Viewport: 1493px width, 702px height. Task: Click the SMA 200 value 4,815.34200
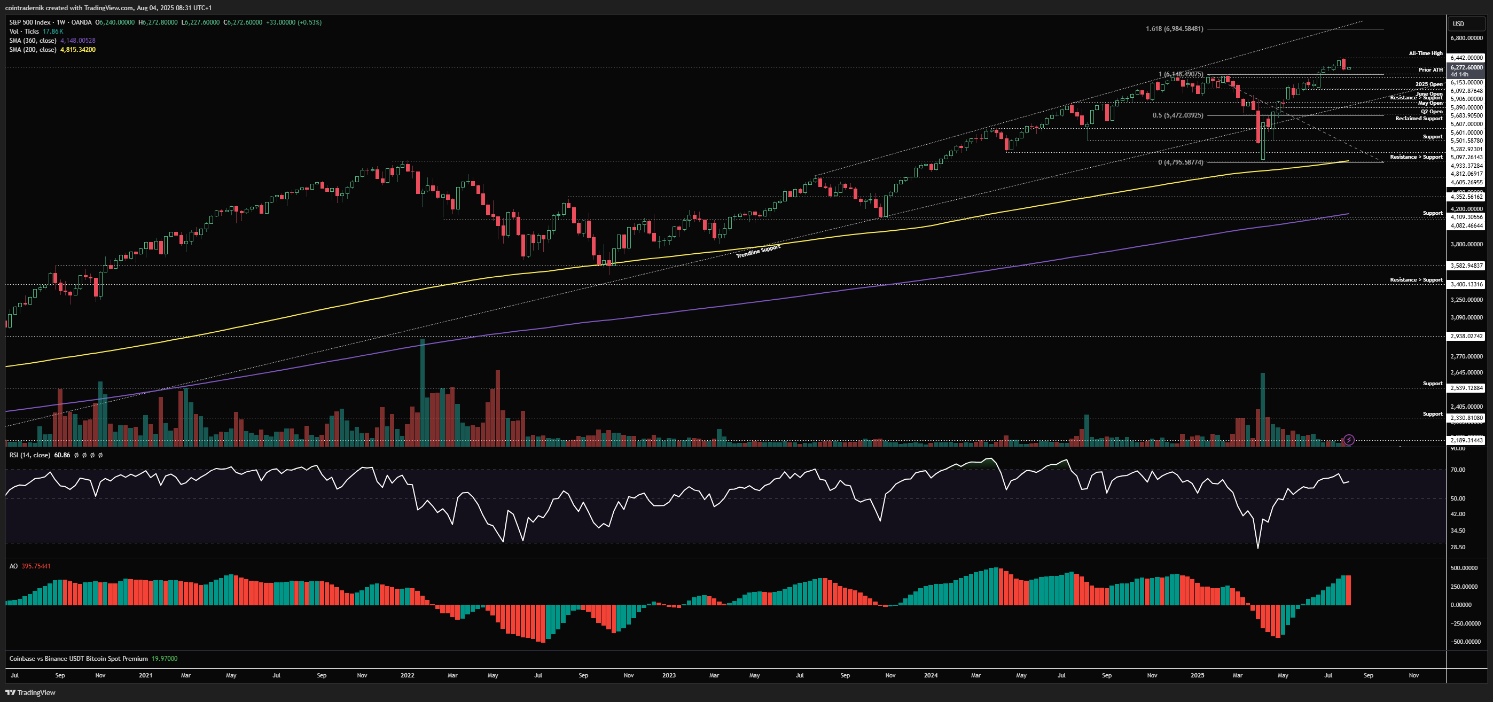pyautogui.click(x=78, y=50)
